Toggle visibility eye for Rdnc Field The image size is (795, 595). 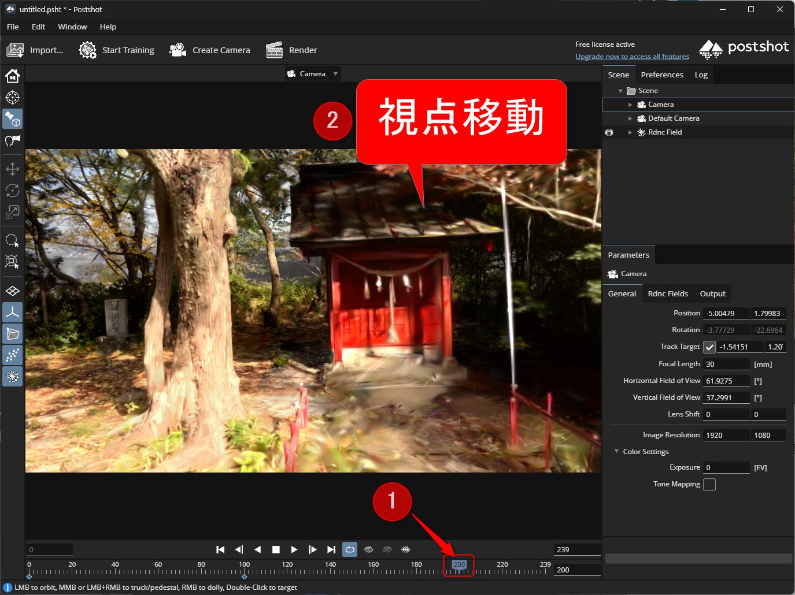point(609,132)
